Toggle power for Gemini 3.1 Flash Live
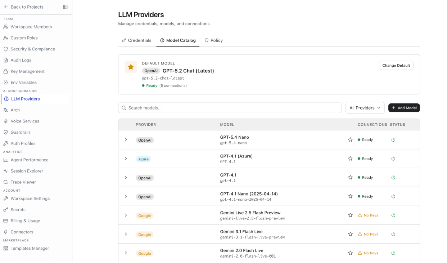Screen dimensions: 447x263 click(393, 234)
